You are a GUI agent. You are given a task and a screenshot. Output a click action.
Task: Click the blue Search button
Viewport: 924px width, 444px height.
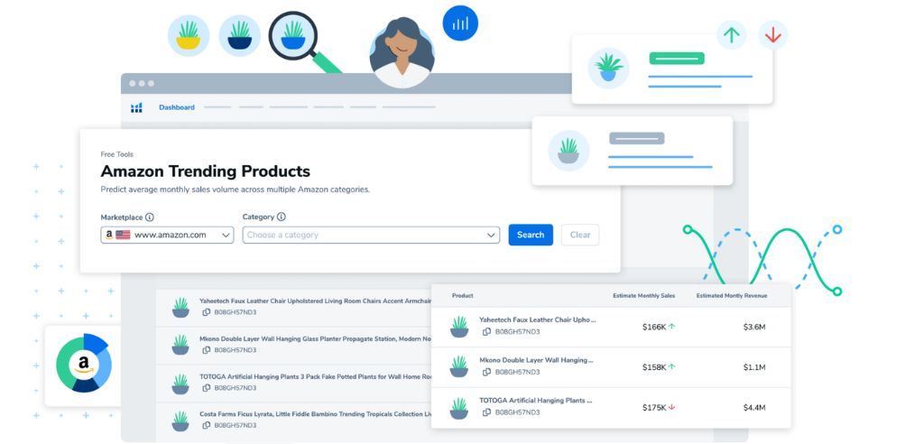coord(531,235)
